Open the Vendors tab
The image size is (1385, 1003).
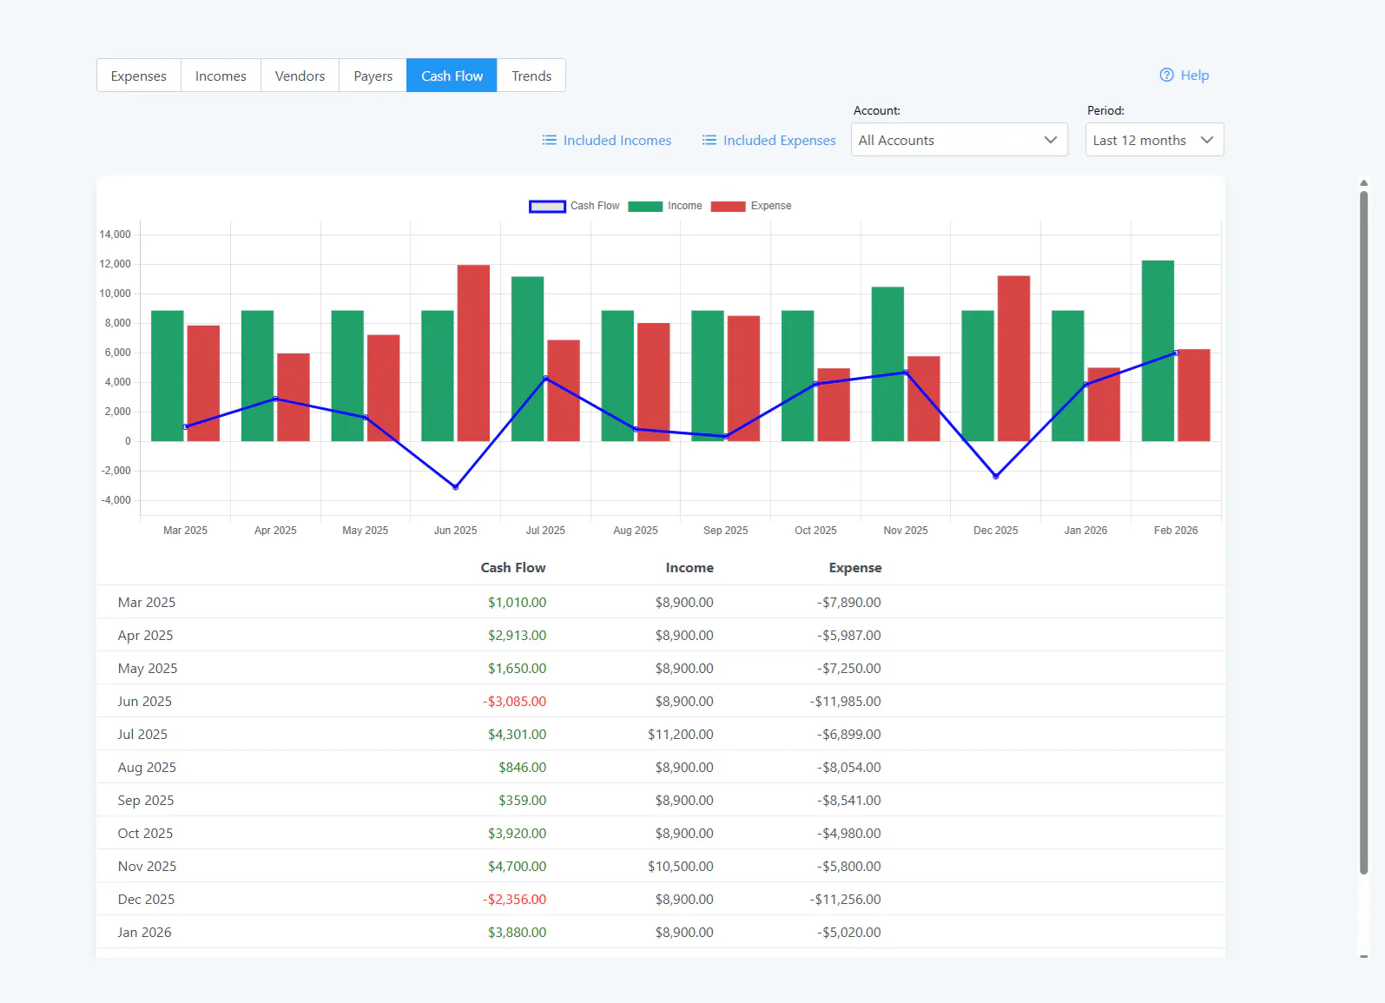click(x=300, y=76)
